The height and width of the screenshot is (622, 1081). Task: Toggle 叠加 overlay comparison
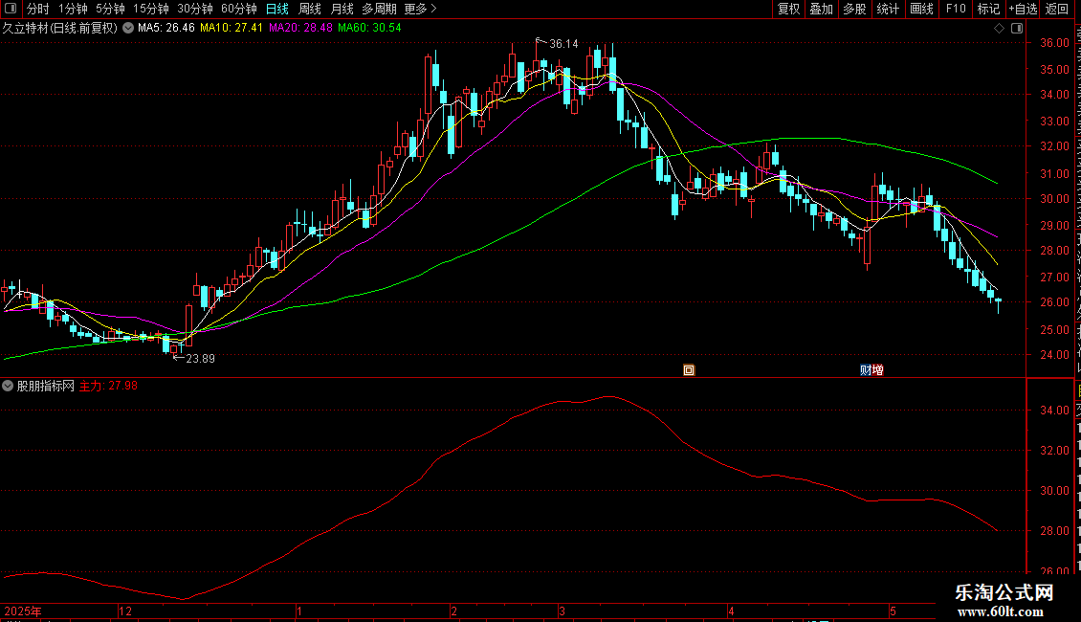point(821,9)
